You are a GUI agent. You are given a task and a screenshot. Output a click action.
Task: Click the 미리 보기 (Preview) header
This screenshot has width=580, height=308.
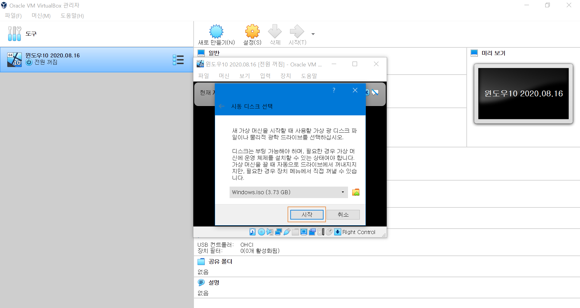(494, 53)
